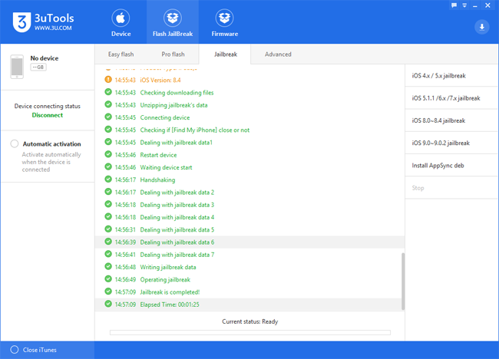Screen dimensions: 499x359
Task: Select log row Dealing with jailbreak data1
Action: click(249, 143)
